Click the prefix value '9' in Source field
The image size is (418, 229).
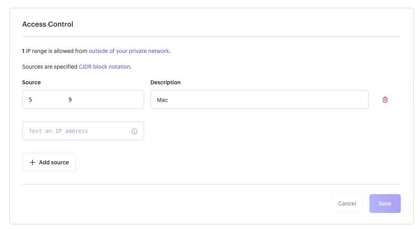70,100
